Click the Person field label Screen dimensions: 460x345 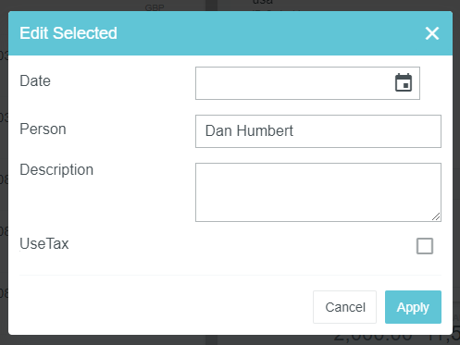click(x=43, y=129)
